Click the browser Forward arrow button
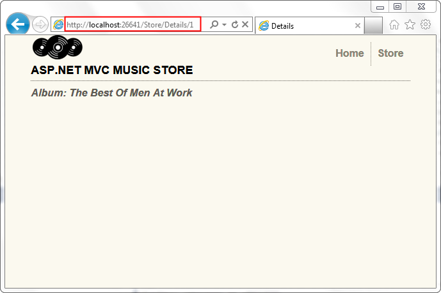Viewport: 441px width, 293px height. pos(40,25)
